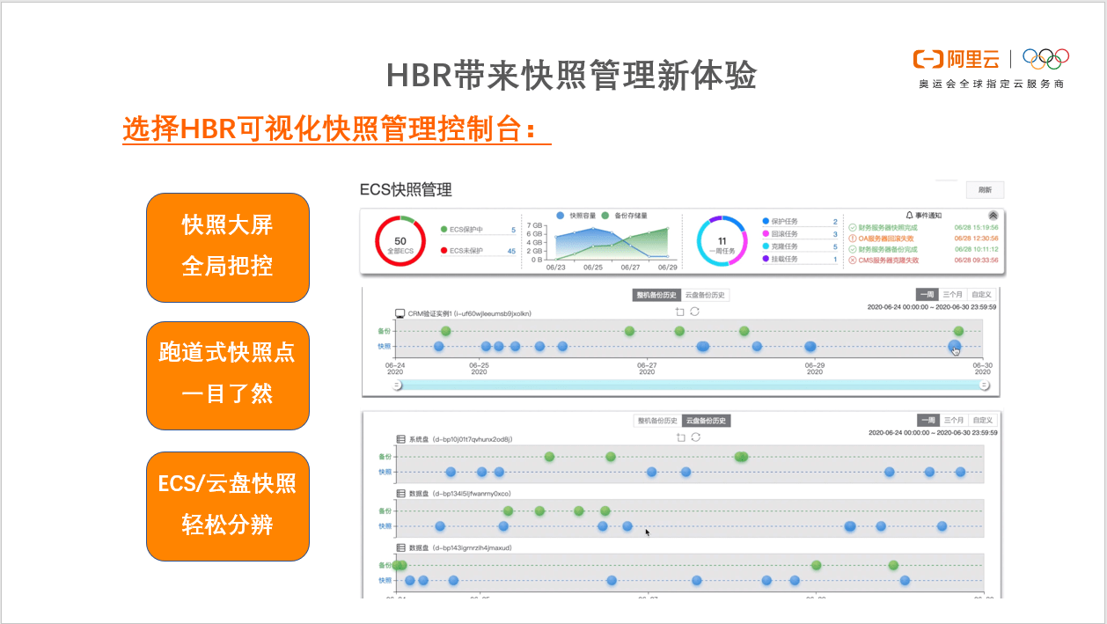Click snapshot point under the hand cursor
Viewport: 1107px width, 624px height.
click(x=954, y=347)
